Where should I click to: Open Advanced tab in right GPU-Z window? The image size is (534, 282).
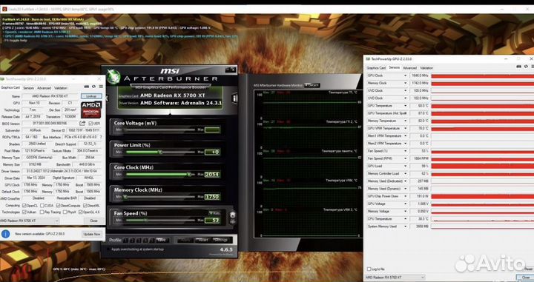409,68
